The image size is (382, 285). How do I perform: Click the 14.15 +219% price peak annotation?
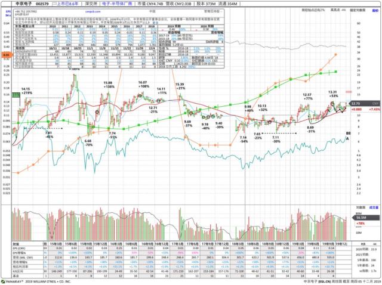[x=27, y=91]
